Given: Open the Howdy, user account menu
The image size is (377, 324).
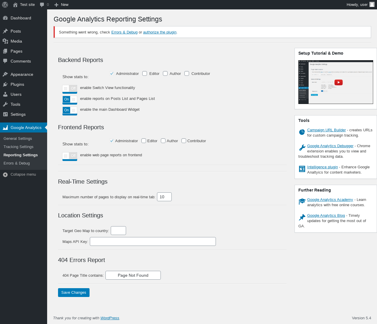Looking at the screenshot, I should click(x=361, y=5).
